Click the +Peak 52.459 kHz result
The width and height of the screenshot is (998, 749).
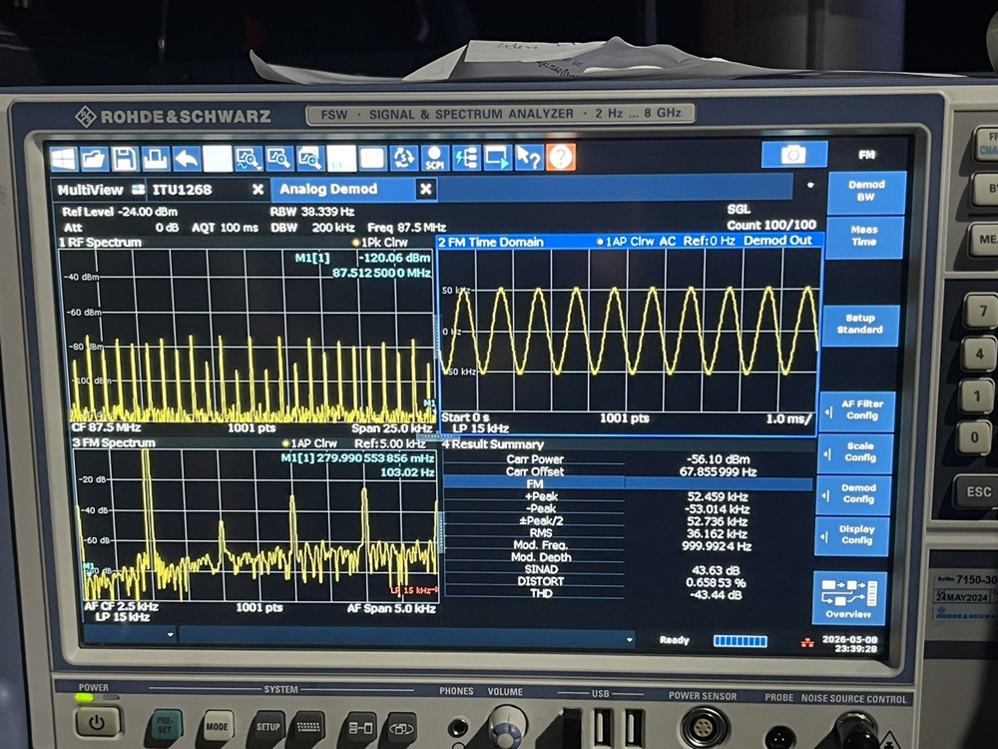click(718, 496)
